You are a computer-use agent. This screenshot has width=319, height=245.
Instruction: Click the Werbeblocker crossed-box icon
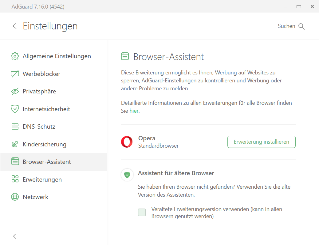pyautogui.click(x=15, y=74)
